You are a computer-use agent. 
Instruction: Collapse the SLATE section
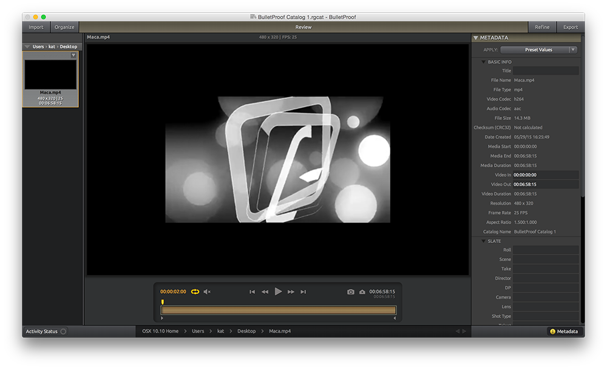click(483, 241)
